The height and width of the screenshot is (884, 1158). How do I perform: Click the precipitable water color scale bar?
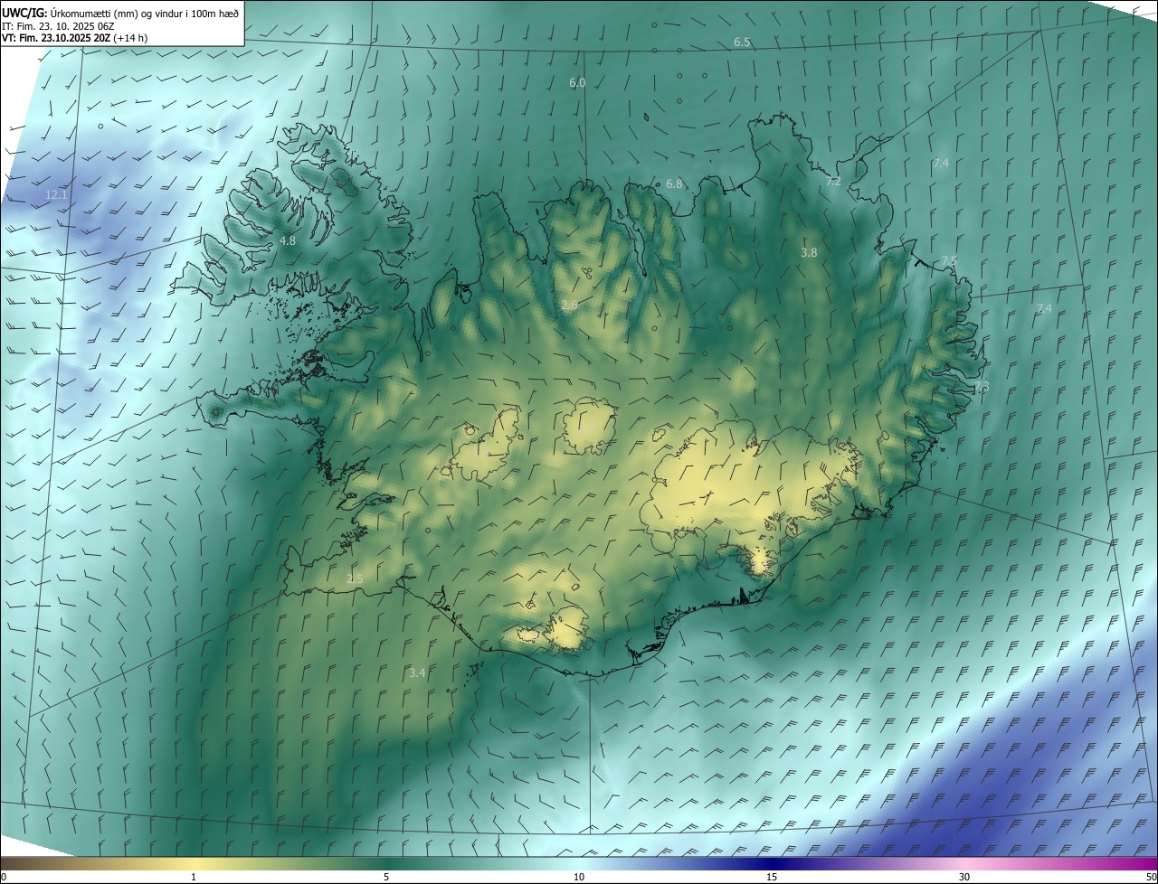(579, 863)
